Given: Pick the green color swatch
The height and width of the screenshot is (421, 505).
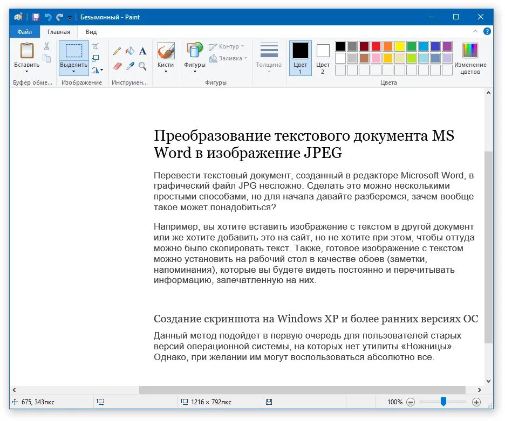Looking at the screenshot, I should point(412,46).
